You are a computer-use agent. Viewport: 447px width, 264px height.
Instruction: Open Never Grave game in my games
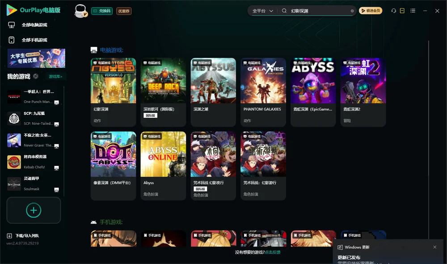point(34,140)
